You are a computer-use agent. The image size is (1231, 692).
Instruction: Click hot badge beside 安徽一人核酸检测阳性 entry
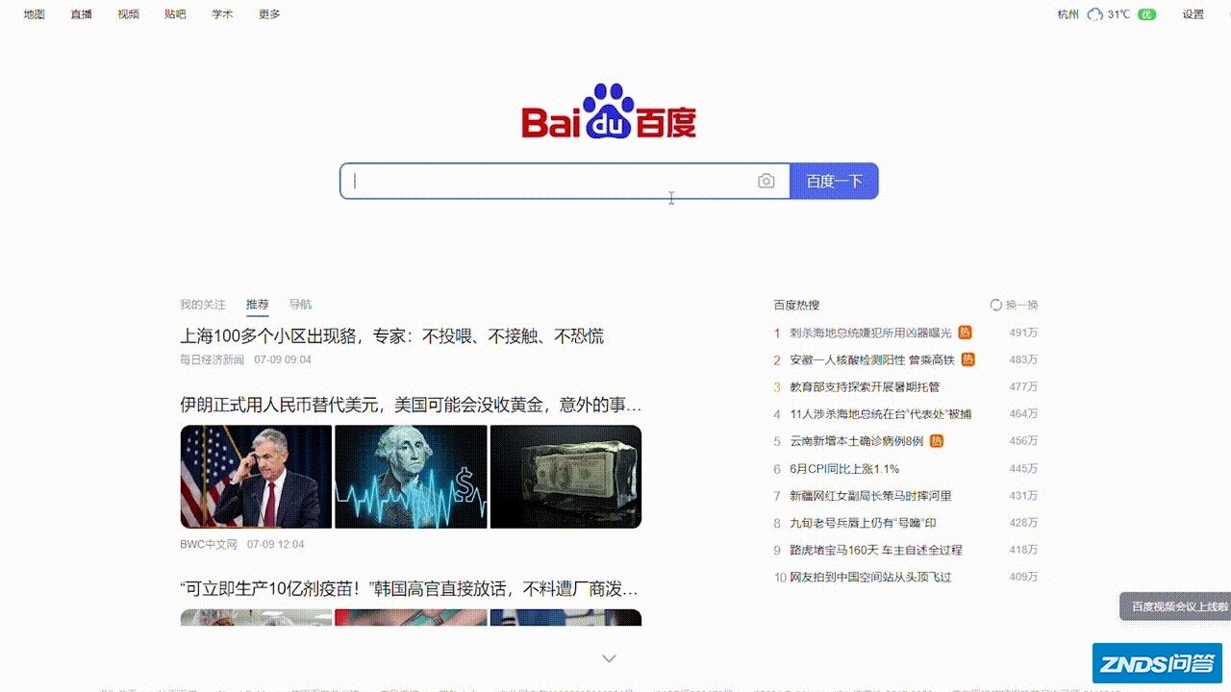pos(968,359)
